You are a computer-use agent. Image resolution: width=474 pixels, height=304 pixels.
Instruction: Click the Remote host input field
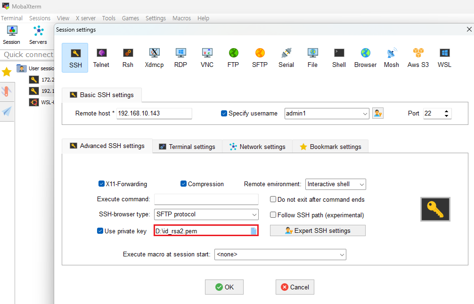pyautogui.click(x=154, y=114)
